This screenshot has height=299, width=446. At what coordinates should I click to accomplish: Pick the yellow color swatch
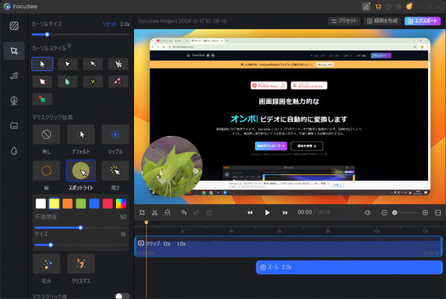(x=54, y=203)
